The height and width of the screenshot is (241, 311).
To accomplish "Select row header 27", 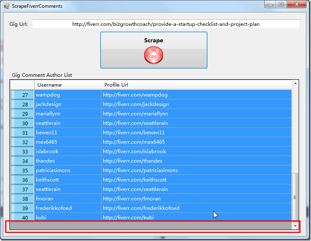I will [x=22, y=95].
